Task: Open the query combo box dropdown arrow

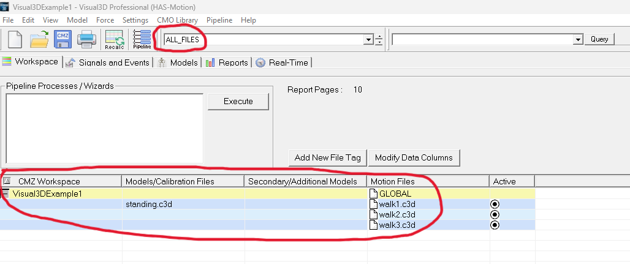Action: pos(578,39)
